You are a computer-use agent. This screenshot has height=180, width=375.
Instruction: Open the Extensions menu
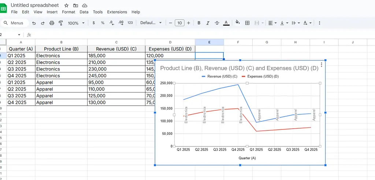[x=117, y=12]
